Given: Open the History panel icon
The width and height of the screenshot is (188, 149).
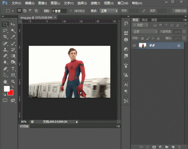Looking at the screenshot, I should click(x=126, y=23).
